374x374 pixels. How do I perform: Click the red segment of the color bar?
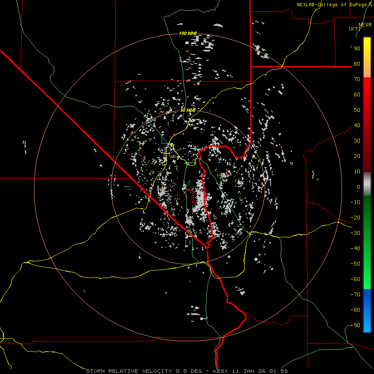tap(367, 125)
